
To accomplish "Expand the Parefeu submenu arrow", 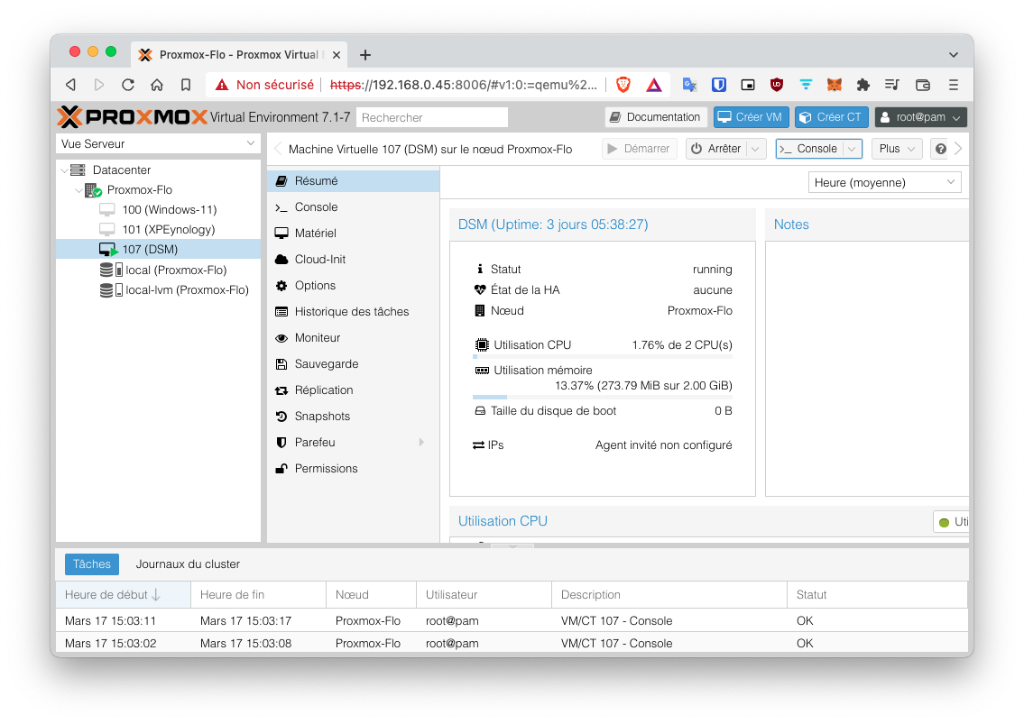I will pyautogui.click(x=421, y=442).
